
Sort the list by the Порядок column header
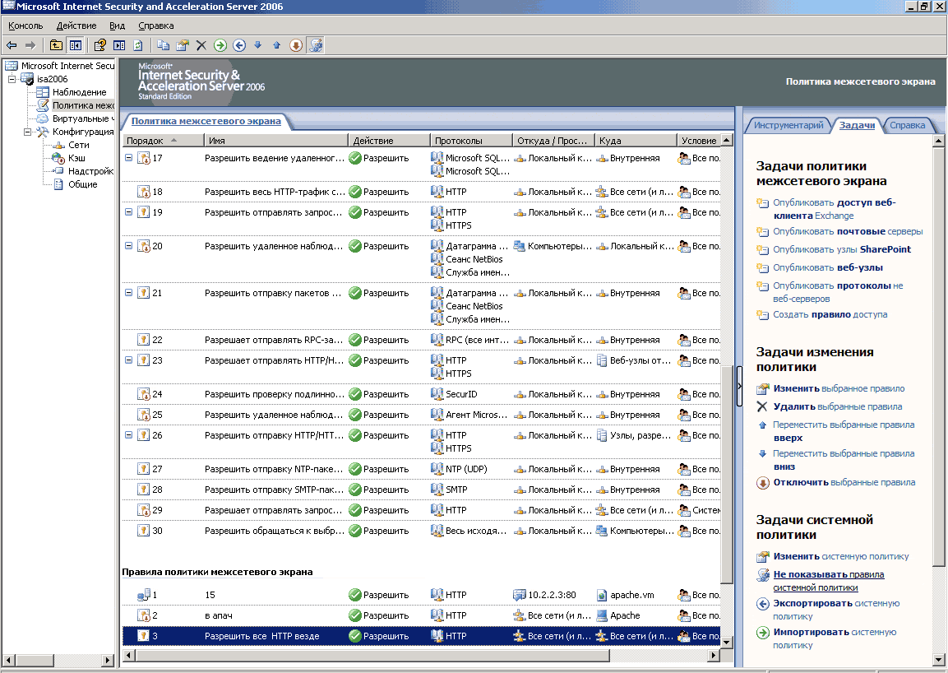163,141
